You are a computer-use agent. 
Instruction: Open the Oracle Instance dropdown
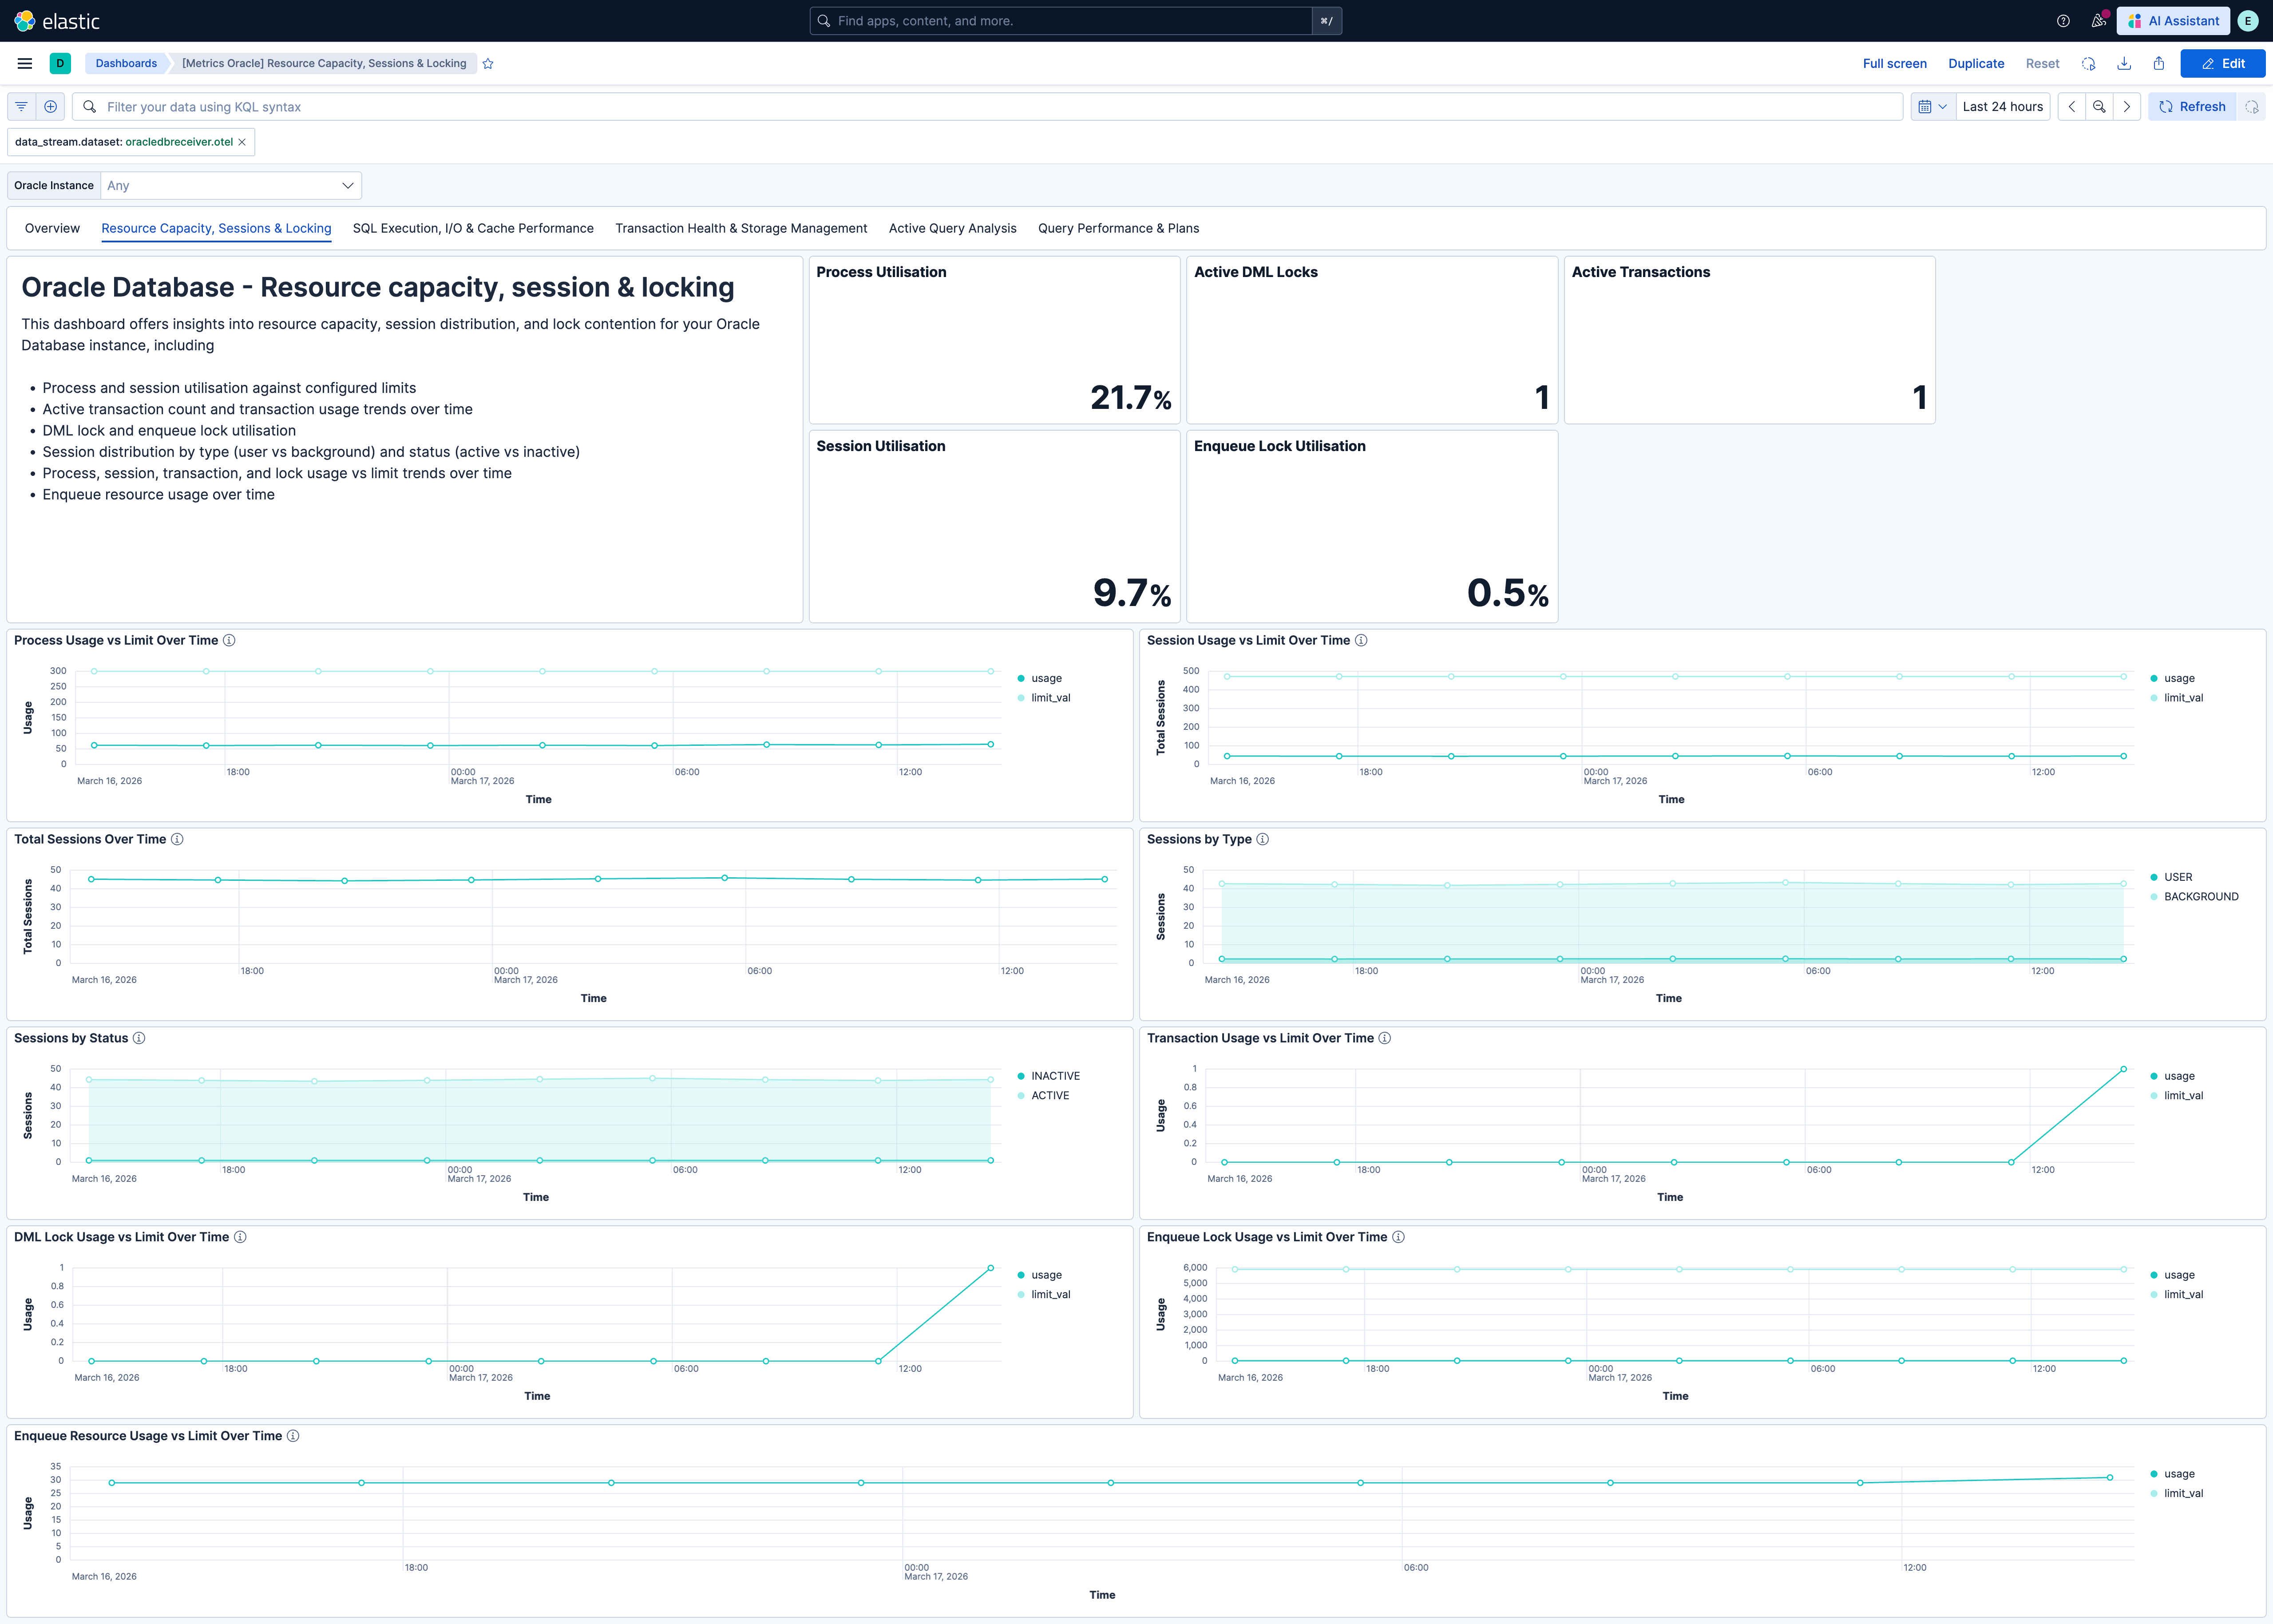point(230,185)
